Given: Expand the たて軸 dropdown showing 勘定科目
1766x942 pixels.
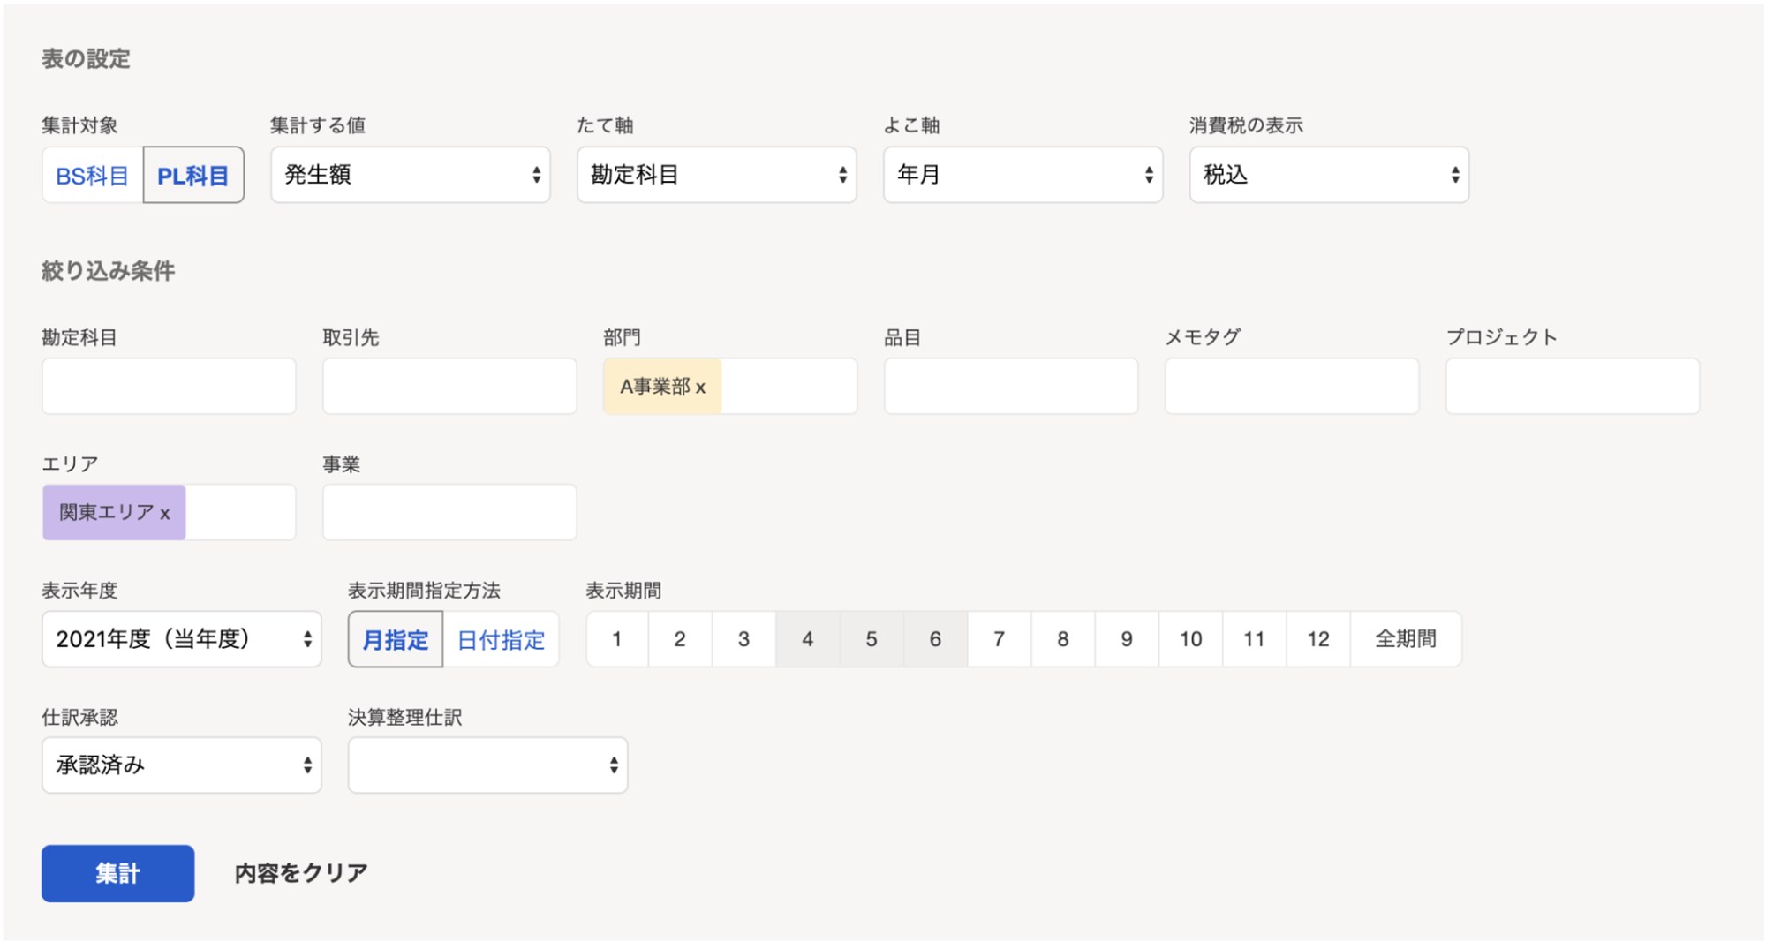Looking at the screenshot, I should (x=716, y=175).
